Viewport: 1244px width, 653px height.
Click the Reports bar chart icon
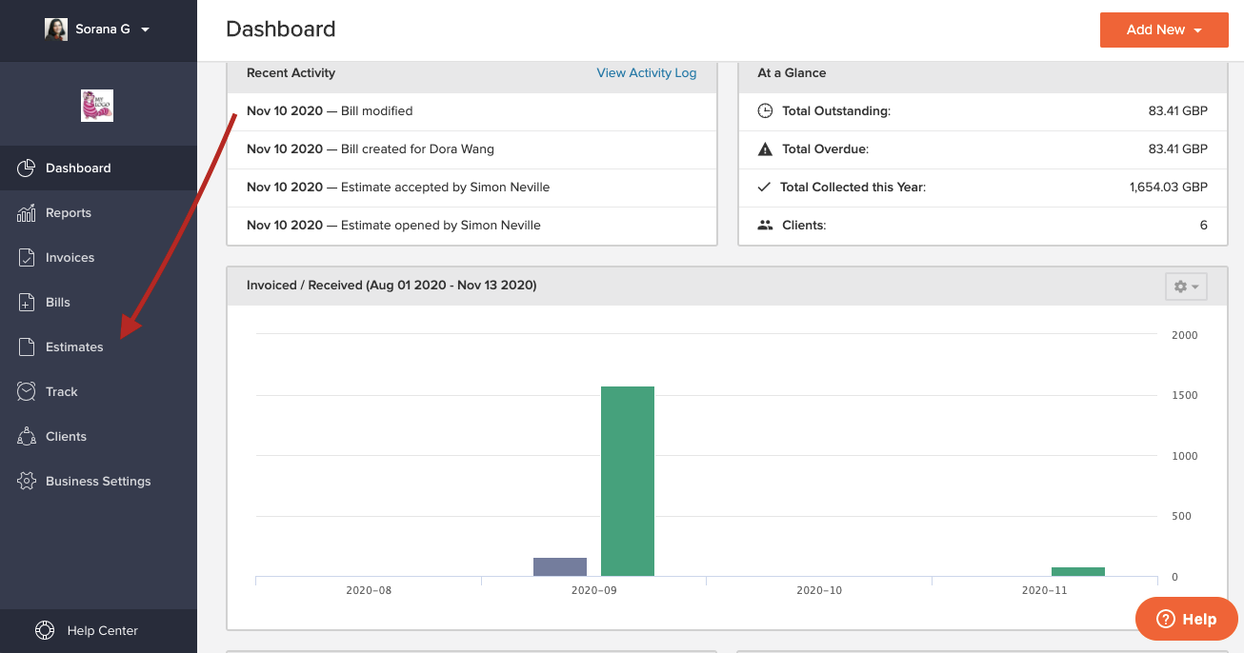tap(27, 213)
